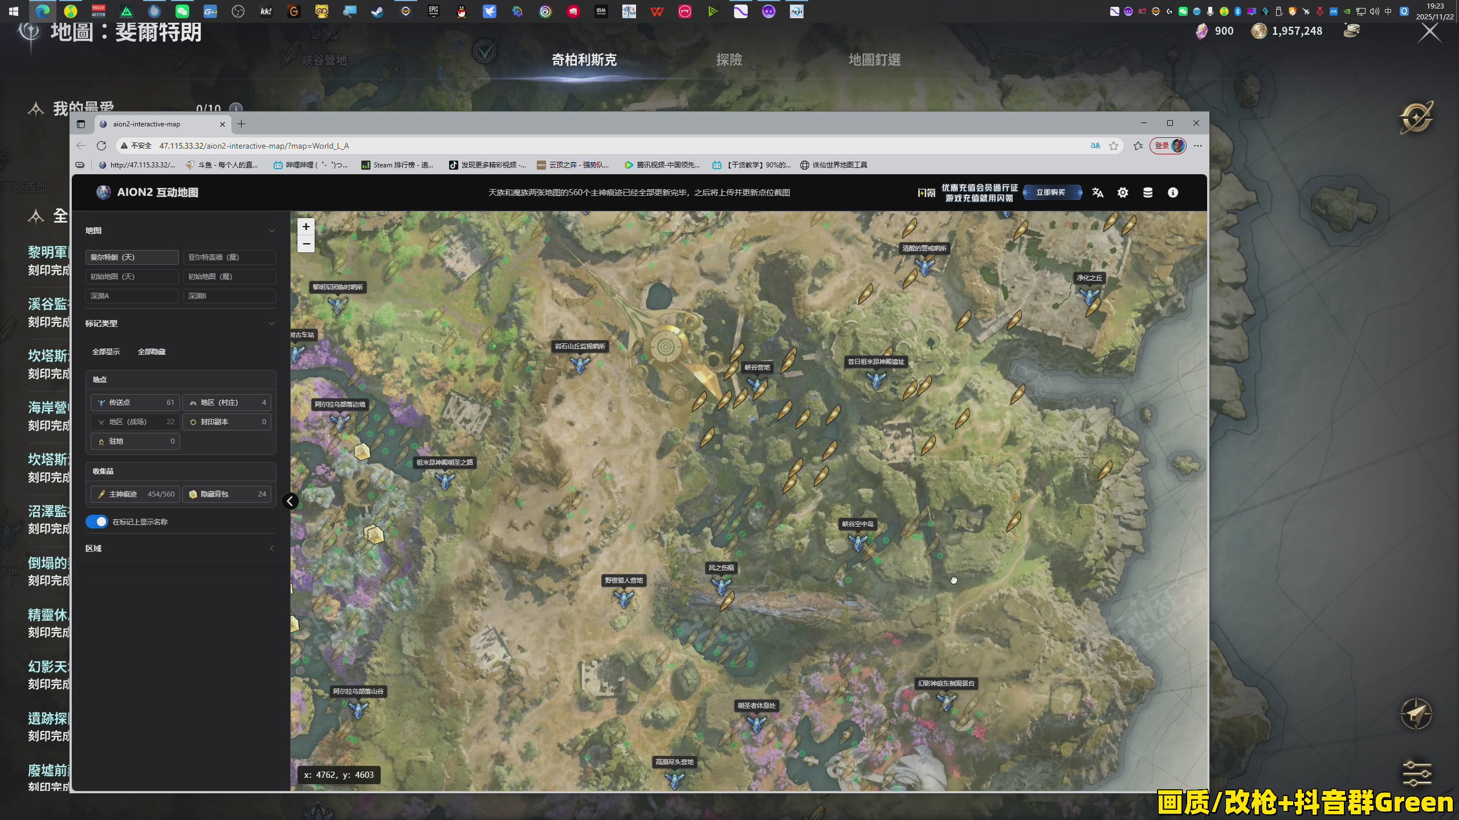Toggle 主神痕迹 collectible filter
The height and width of the screenshot is (820, 1459).
pyautogui.click(x=135, y=494)
